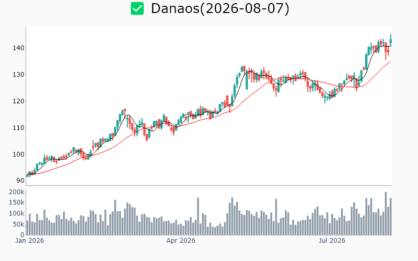Image resolution: width=418 pixels, height=261 pixels.
Task: Click the last green candlestick at far right
Action: click(391, 41)
